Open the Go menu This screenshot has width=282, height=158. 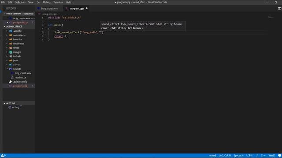(x=38, y=2)
